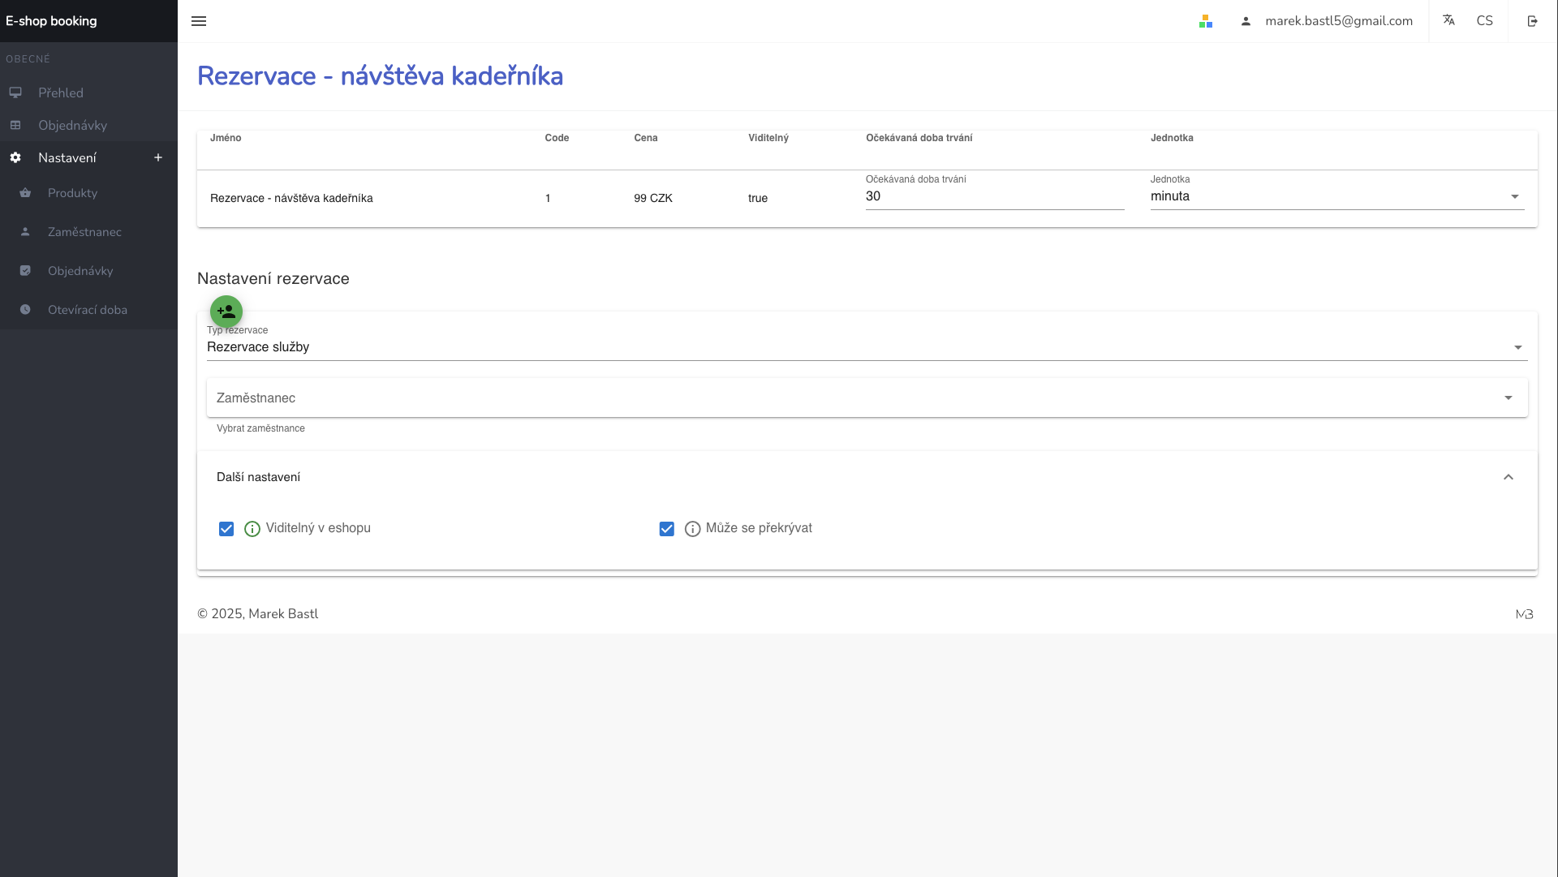
Task: Click info icon beside Může se překrývat
Action: (x=692, y=529)
